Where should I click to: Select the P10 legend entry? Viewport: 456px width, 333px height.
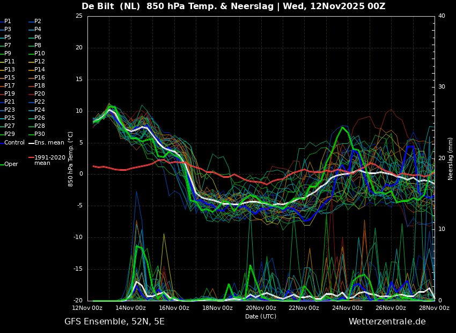tap(40, 54)
